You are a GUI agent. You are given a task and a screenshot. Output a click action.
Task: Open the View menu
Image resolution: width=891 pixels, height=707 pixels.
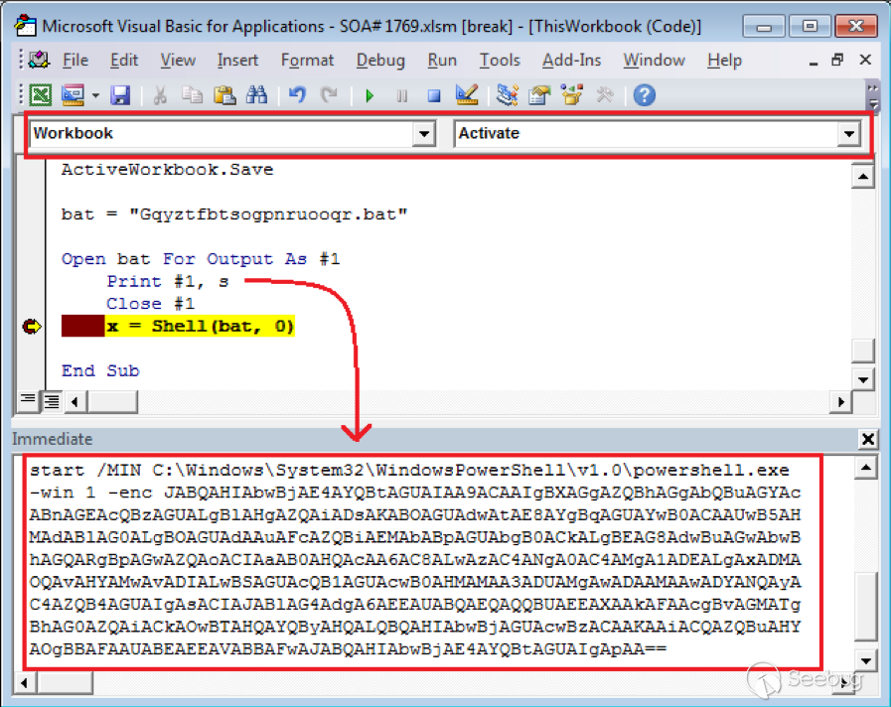pyautogui.click(x=178, y=61)
